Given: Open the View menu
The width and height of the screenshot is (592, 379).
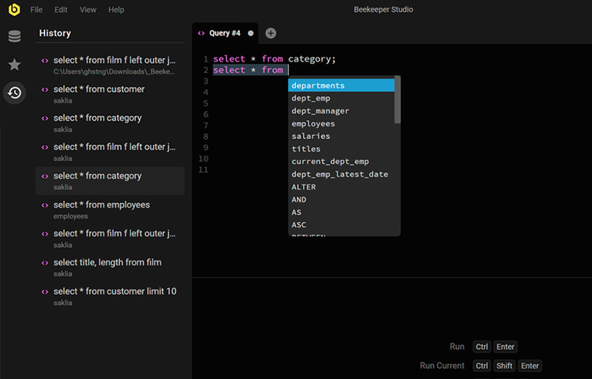Looking at the screenshot, I should 88,9.
